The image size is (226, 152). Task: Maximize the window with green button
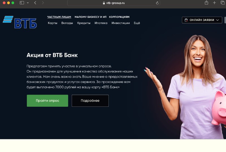pos(13,3)
